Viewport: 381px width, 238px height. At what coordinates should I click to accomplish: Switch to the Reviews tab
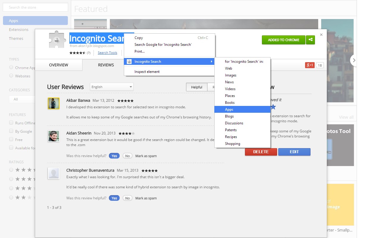pyautogui.click(x=106, y=65)
